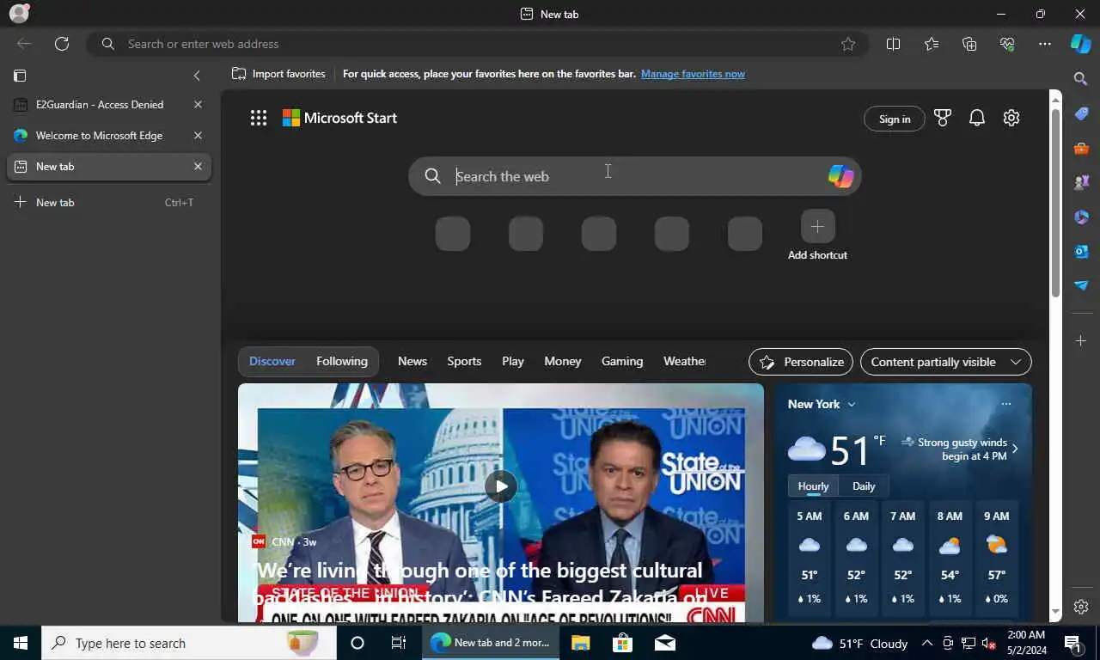The image size is (1100, 660).
Task: Click the Sign in button
Action: click(x=894, y=119)
